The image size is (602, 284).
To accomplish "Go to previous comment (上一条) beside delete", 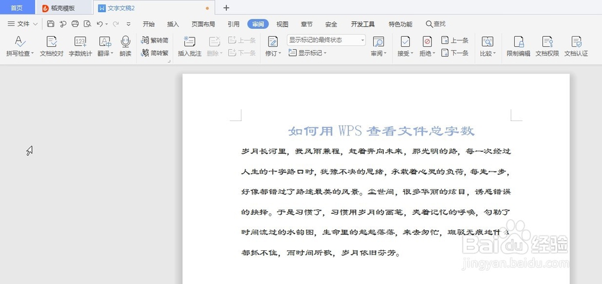I will tap(242, 40).
